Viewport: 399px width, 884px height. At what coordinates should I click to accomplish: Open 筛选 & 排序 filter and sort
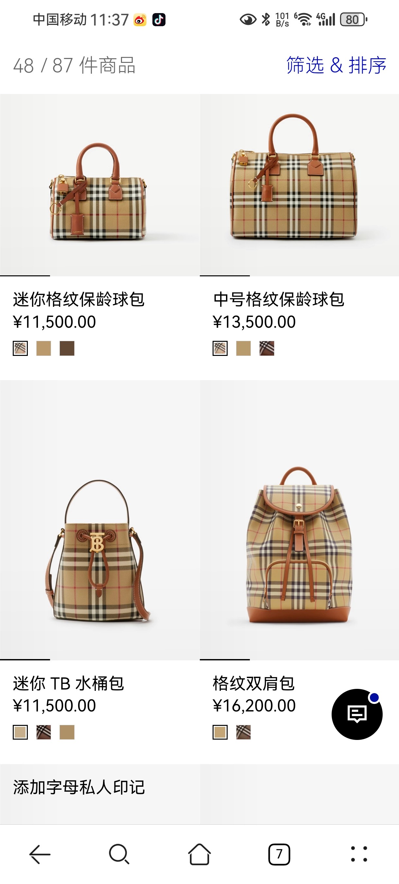[336, 65]
